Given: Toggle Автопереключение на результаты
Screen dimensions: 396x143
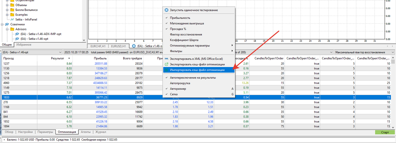Looking at the screenshot, I should click(x=192, y=78).
